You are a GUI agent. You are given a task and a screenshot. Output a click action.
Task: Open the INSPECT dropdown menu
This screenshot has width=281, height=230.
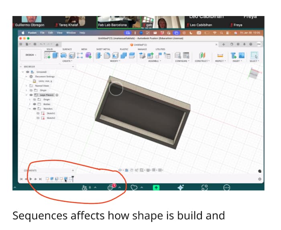point(220,61)
